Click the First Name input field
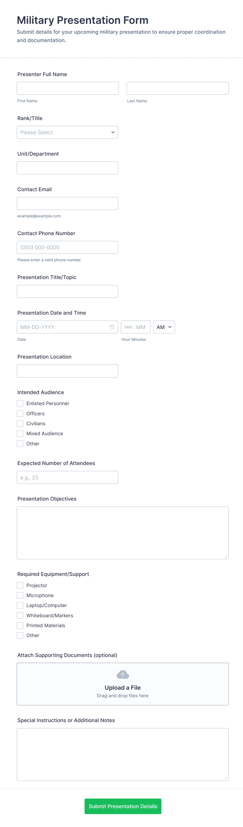243x827 pixels. [68, 88]
